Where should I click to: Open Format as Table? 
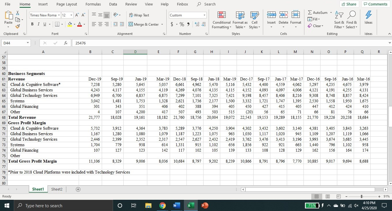[x=240, y=20]
